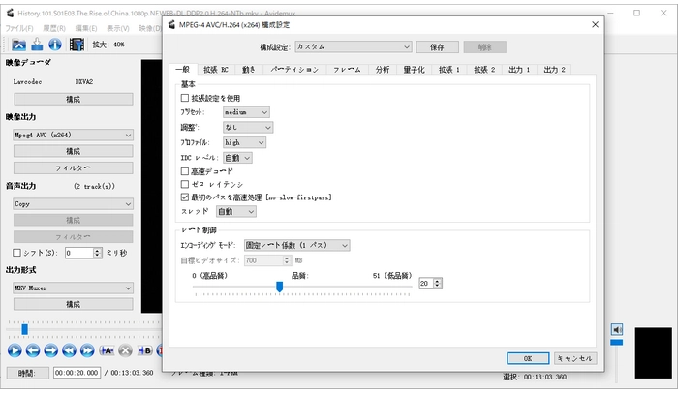Click the Open Video folder icon
Image resolution: width=678 pixels, height=394 pixels.
(18, 44)
